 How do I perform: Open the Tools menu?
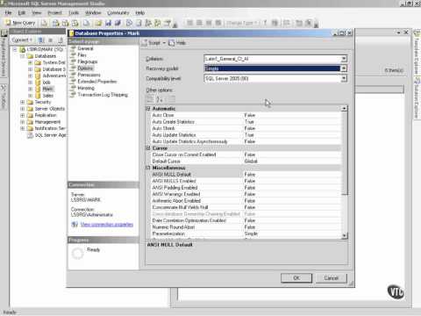[x=74, y=13]
